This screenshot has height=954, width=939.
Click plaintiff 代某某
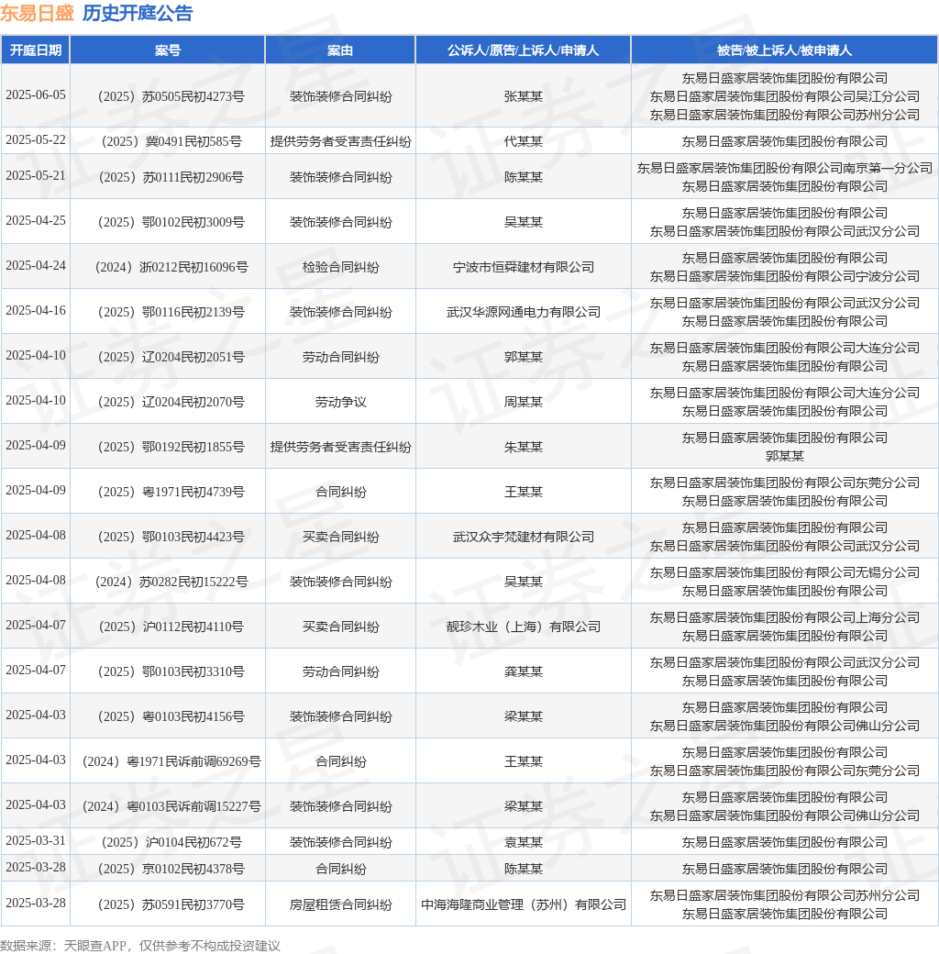pyautogui.click(x=523, y=141)
